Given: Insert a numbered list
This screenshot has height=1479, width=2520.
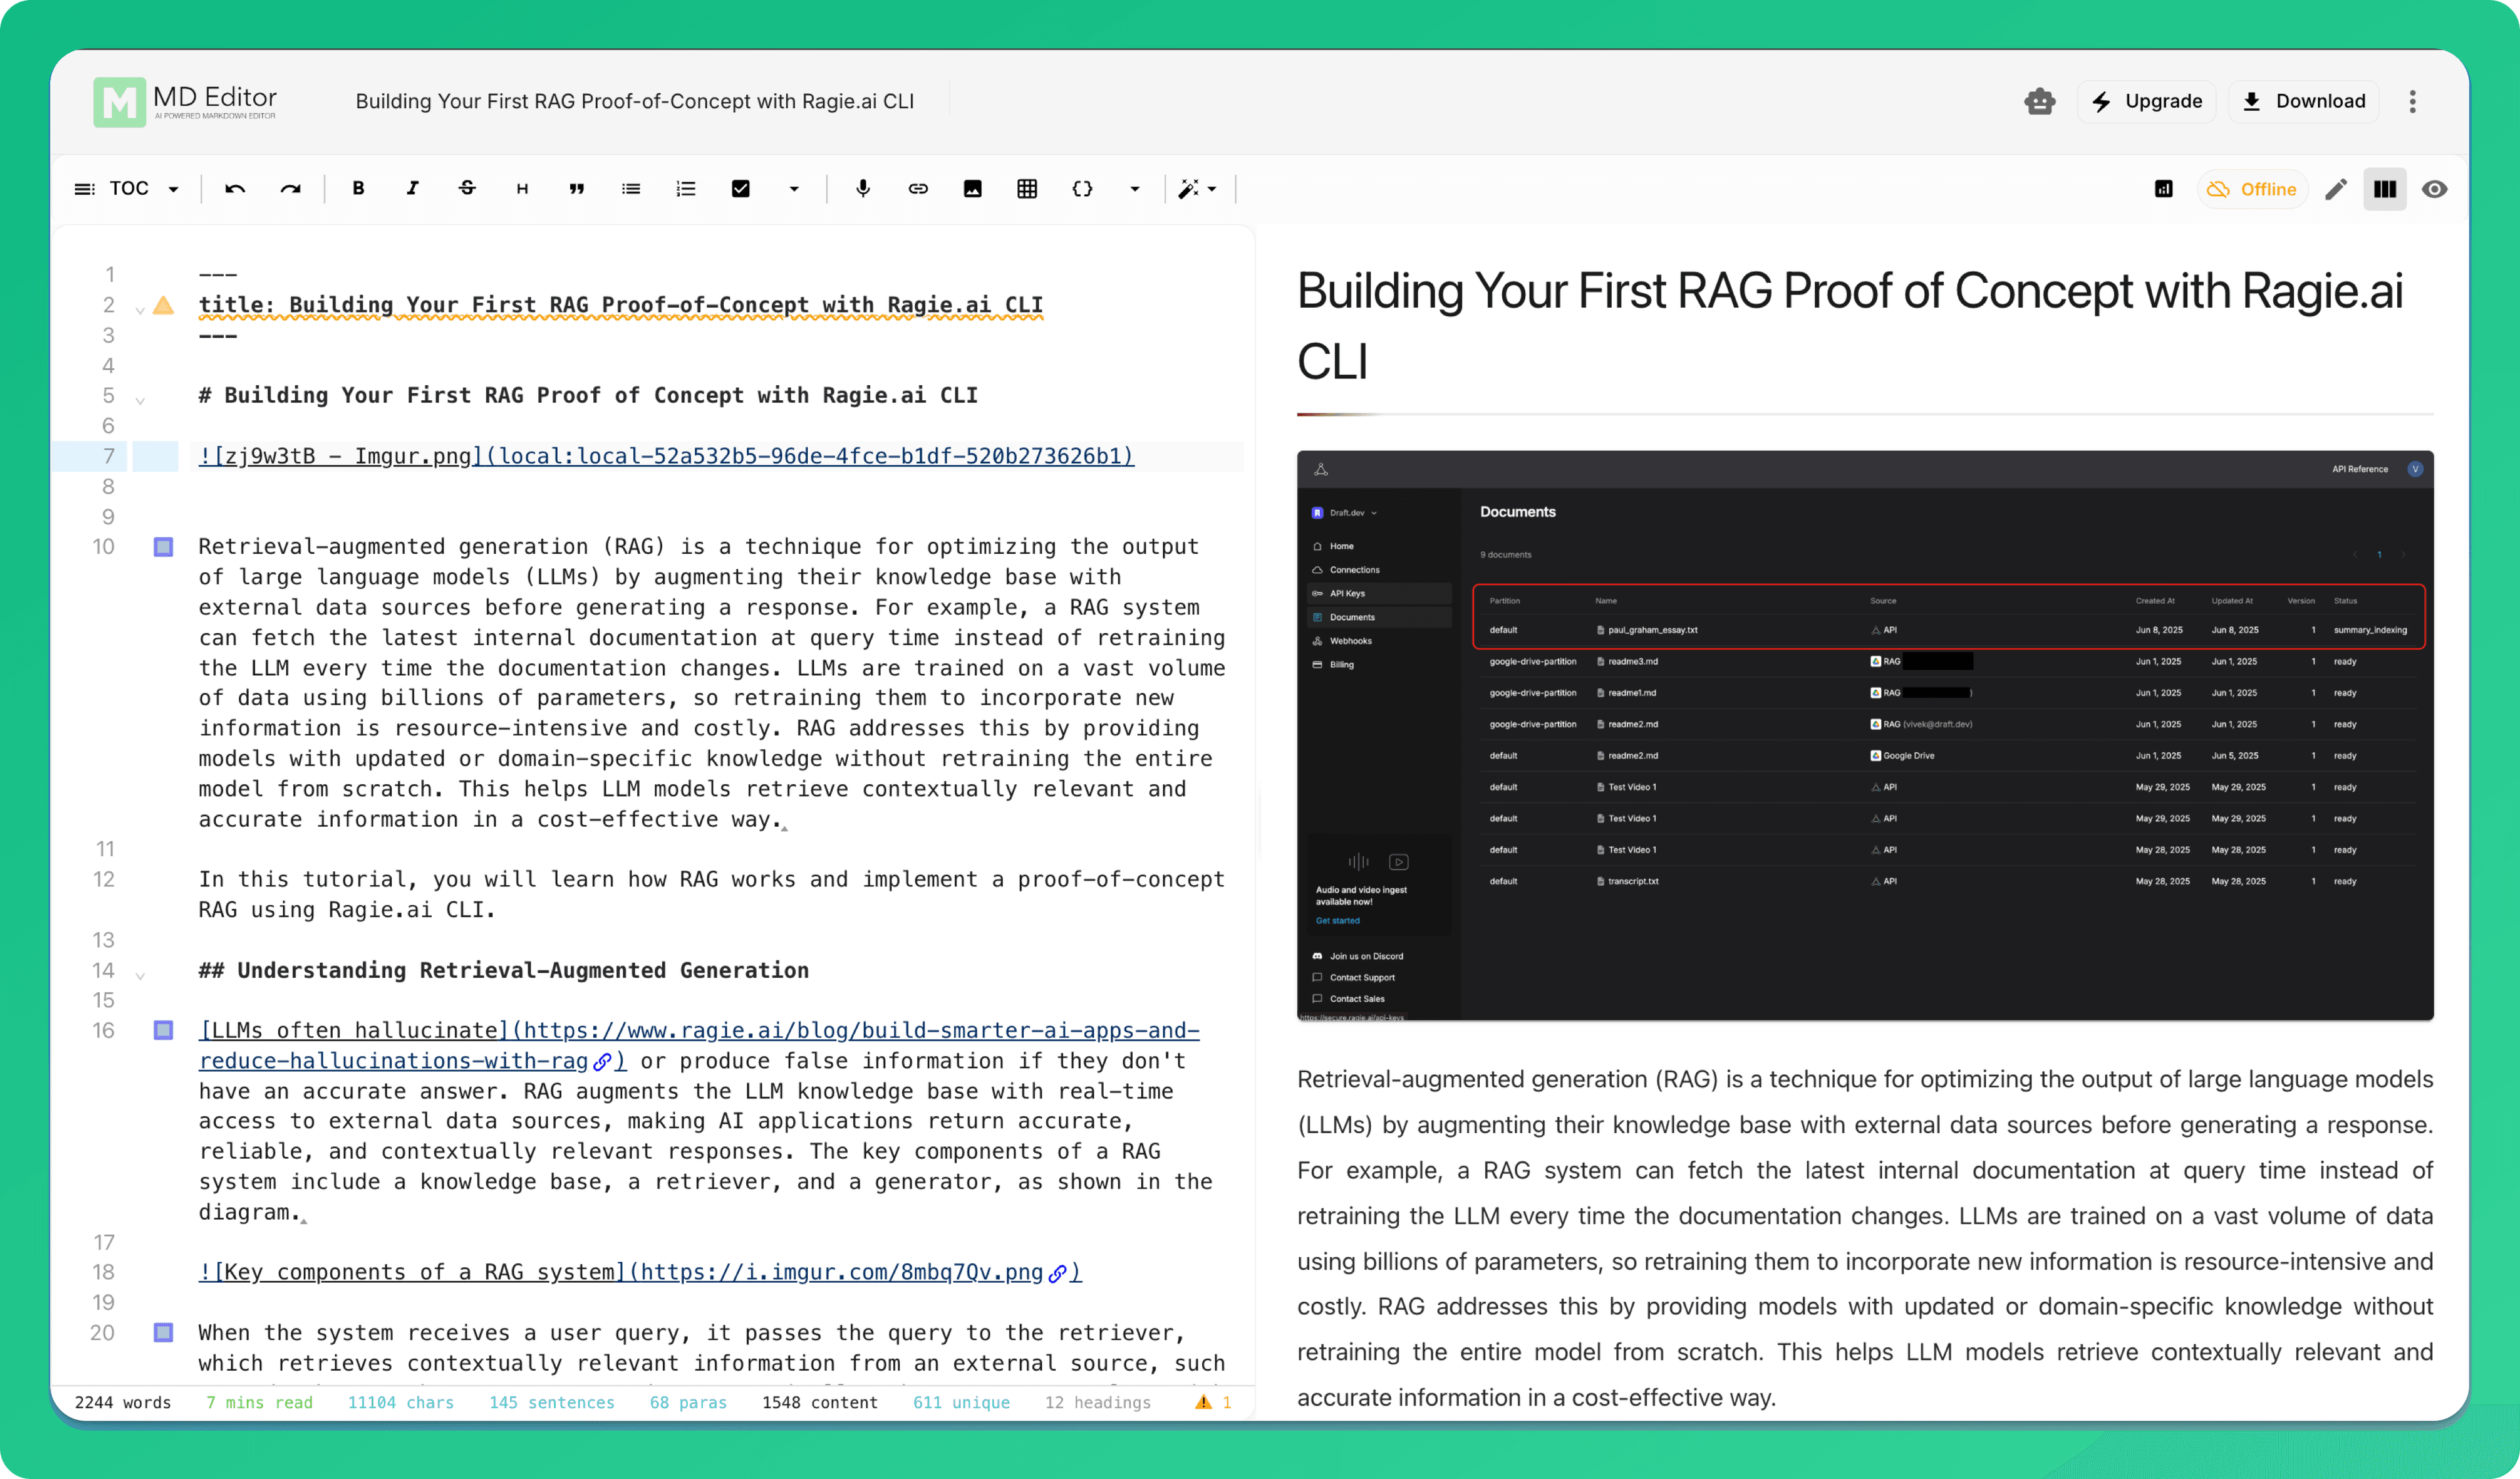Looking at the screenshot, I should click(x=686, y=189).
